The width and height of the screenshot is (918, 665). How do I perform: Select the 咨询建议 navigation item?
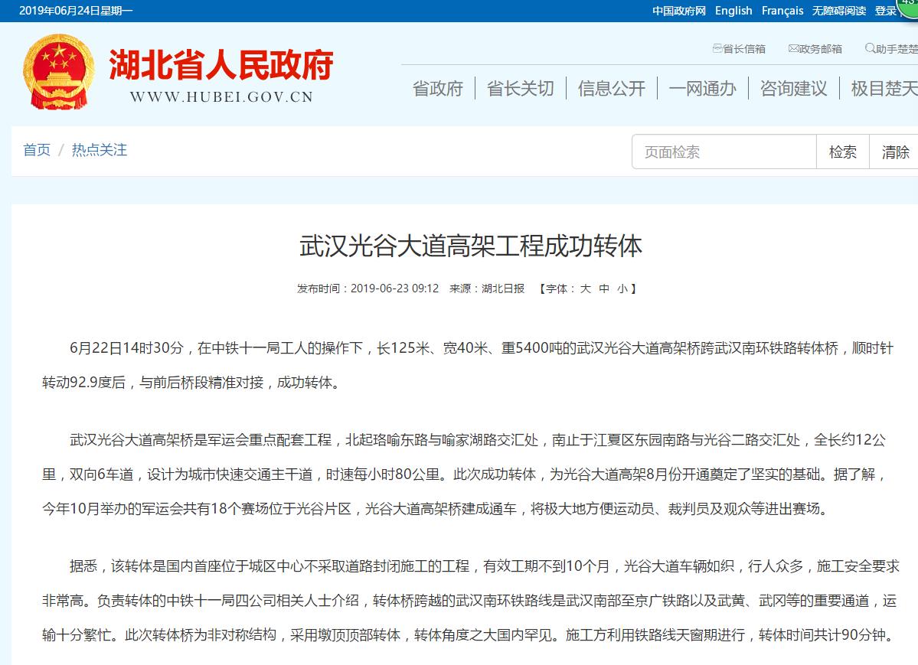tap(793, 89)
